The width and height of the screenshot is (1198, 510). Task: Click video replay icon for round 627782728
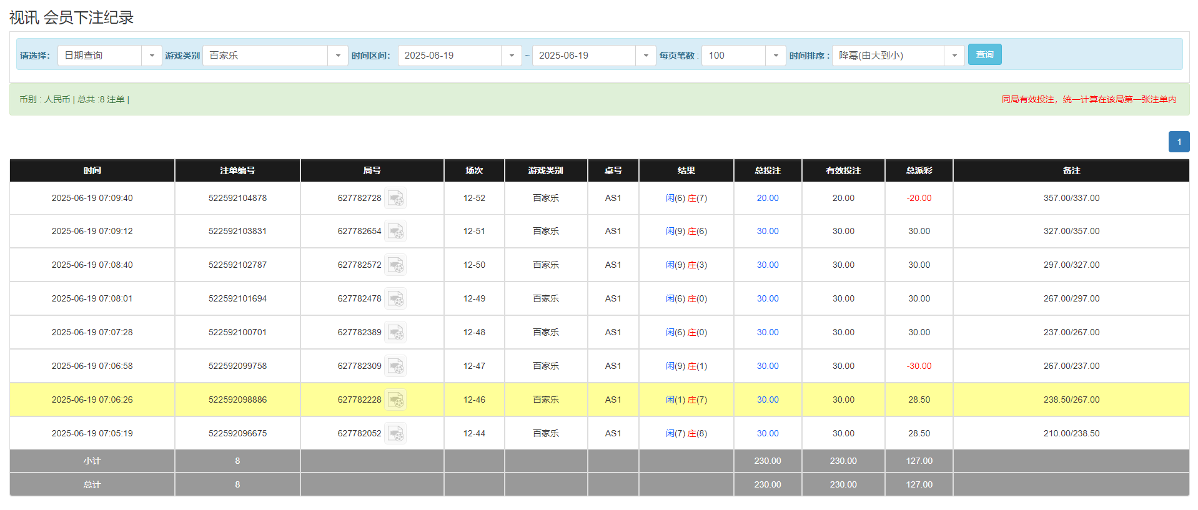(395, 199)
